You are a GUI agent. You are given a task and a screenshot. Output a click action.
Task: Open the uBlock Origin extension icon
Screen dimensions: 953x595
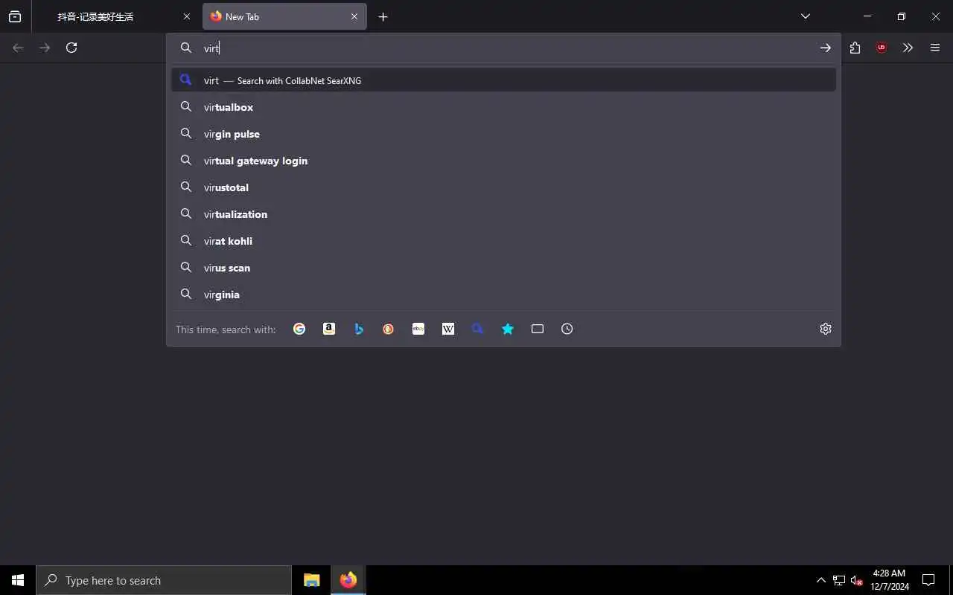point(882,48)
